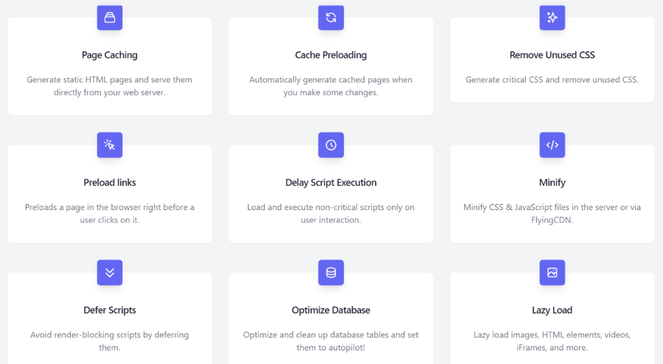Click the Cache Preloading refresh icon

coord(331,17)
